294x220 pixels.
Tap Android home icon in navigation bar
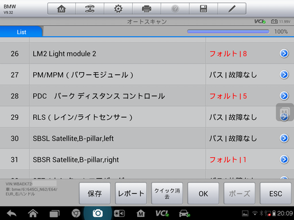point(33,213)
